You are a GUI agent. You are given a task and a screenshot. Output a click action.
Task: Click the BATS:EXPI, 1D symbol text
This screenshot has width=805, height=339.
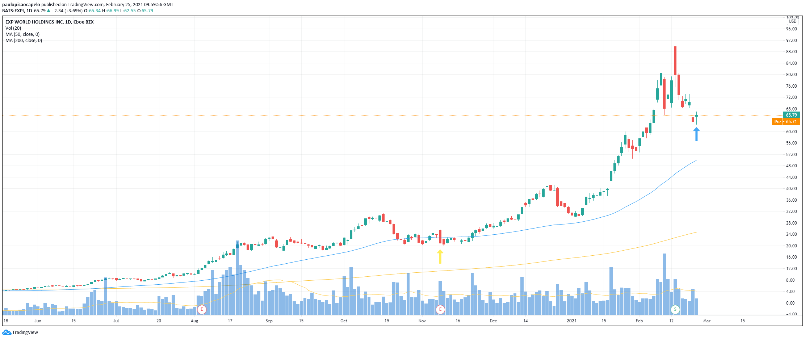click(17, 11)
